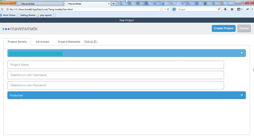The height and width of the screenshot is (137, 254).
Task: Open the Firefox downloads arrow
Action: pos(225,9)
